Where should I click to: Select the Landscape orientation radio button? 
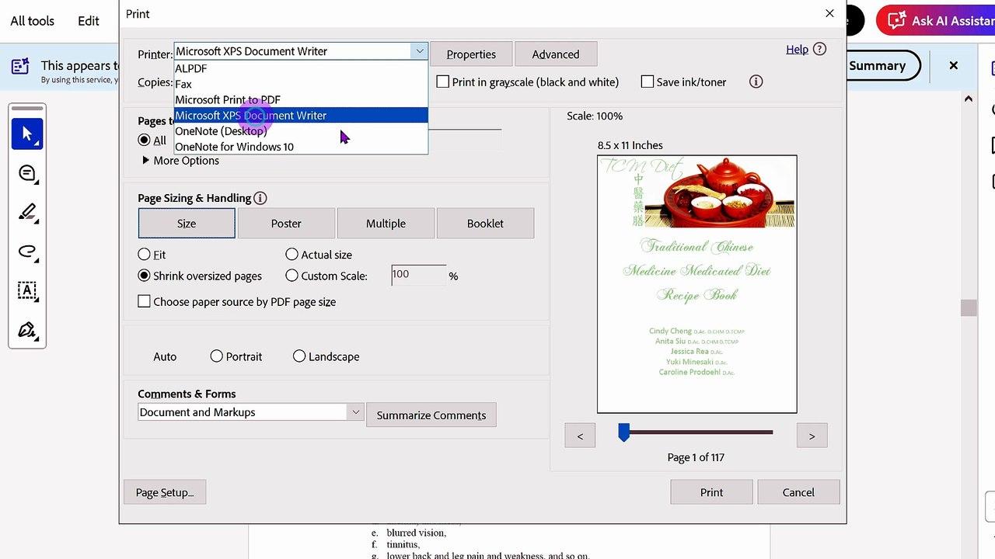click(x=299, y=356)
